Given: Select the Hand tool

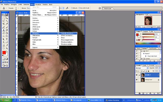Looking at the screenshot, I should tap(4, 48).
